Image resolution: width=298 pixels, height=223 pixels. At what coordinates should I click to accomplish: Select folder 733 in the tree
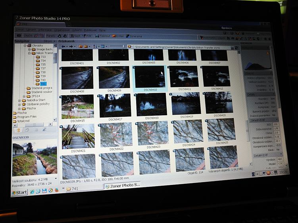[41, 57]
